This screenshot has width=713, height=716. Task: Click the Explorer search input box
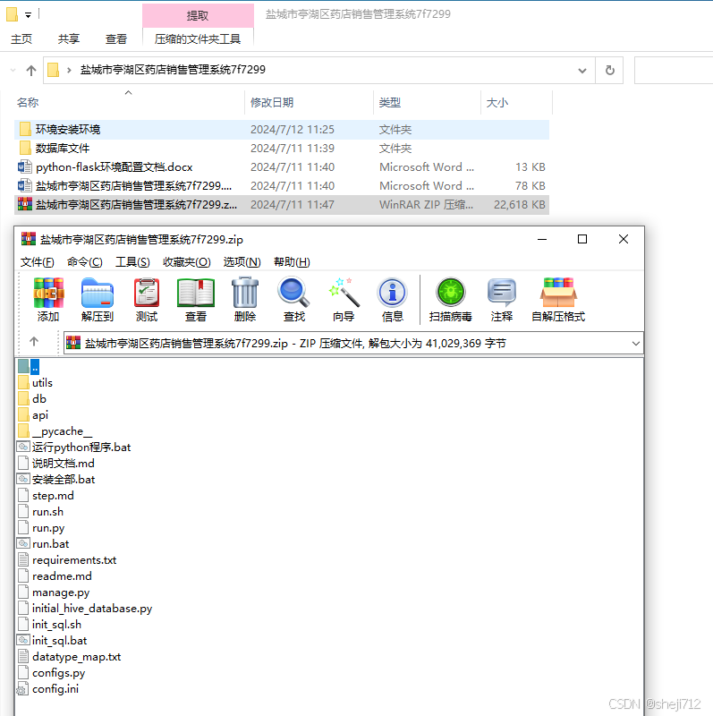point(674,71)
